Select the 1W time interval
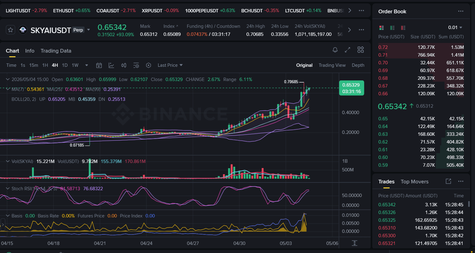The height and width of the screenshot is (253, 475). coord(75,65)
